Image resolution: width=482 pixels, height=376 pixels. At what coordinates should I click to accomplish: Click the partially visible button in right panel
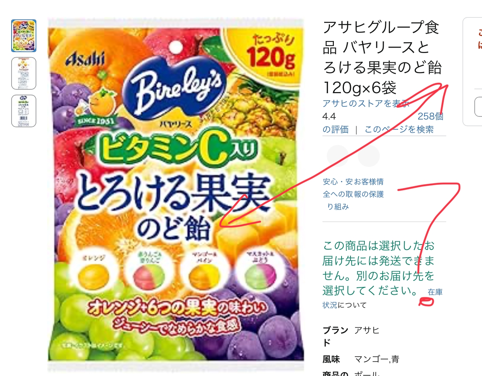coord(478,107)
